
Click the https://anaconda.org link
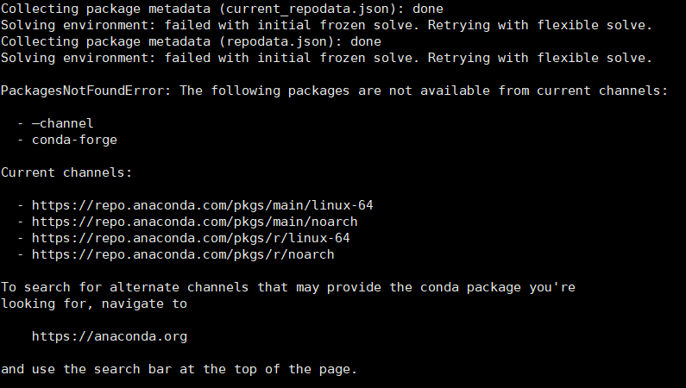point(110,336)
